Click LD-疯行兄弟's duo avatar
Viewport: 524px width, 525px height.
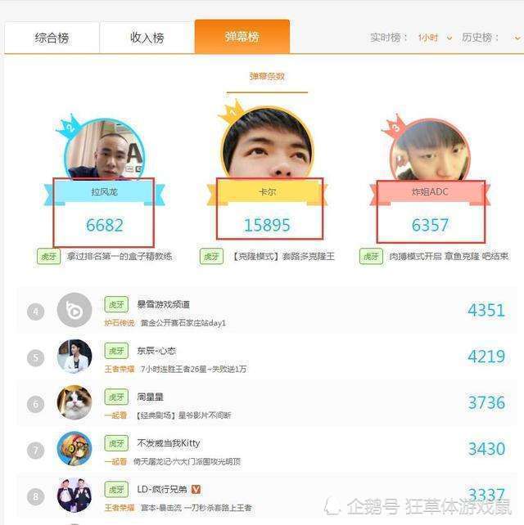(x=75, y=495)
